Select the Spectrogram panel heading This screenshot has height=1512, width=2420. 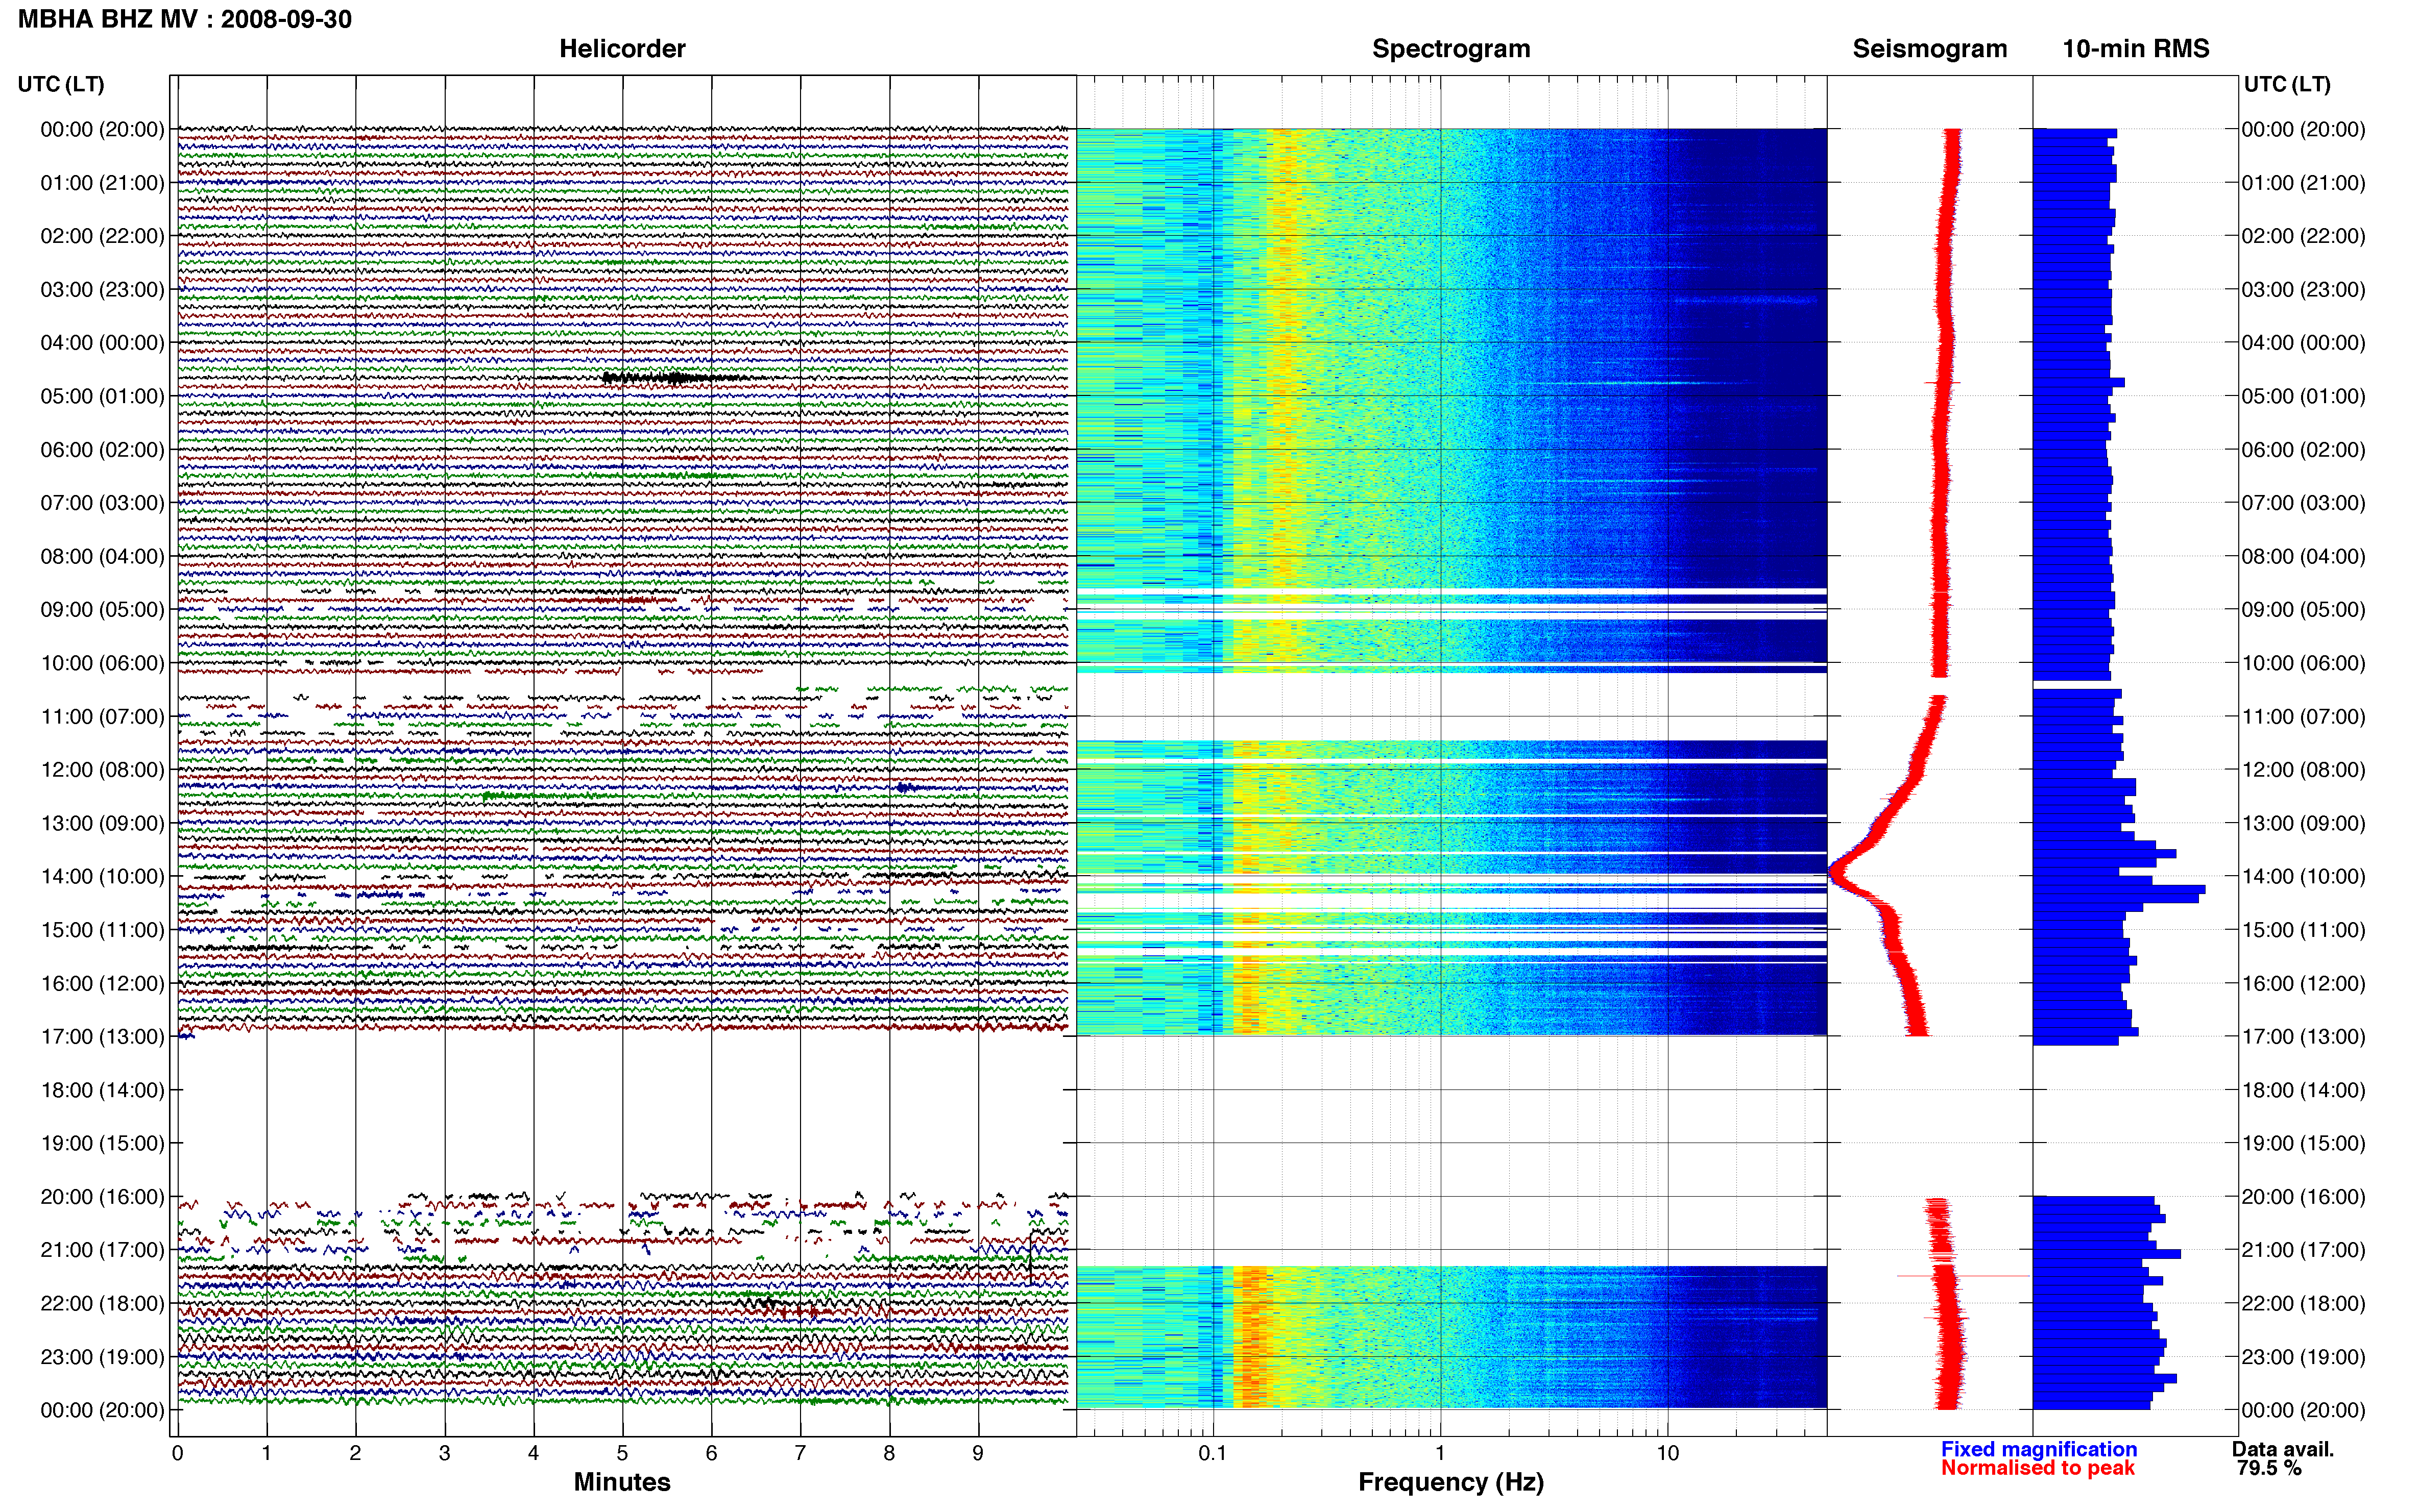(1450, 48)
